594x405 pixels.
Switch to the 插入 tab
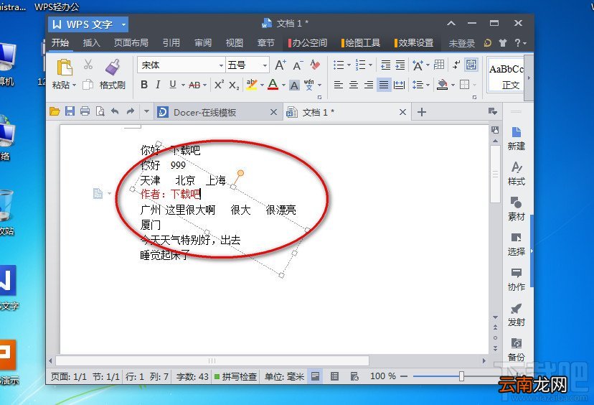coord(91,43)
